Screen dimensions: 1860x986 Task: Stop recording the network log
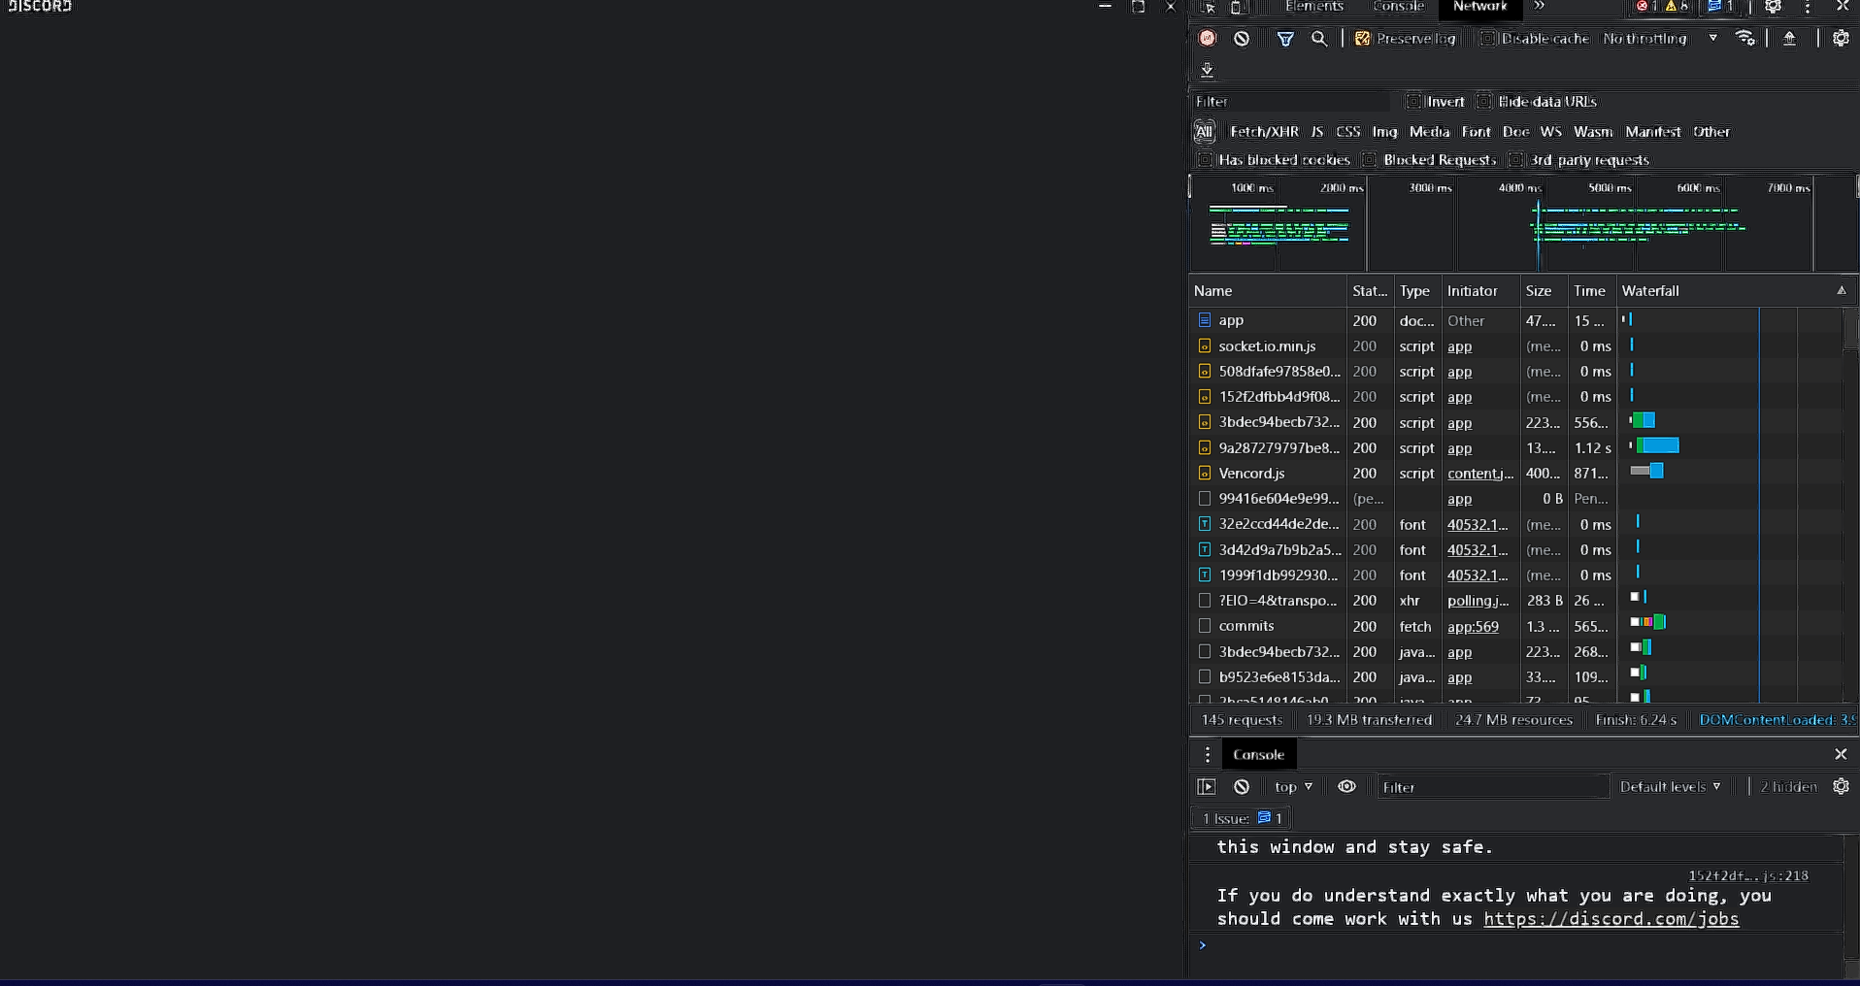(x=1207, y=38)
